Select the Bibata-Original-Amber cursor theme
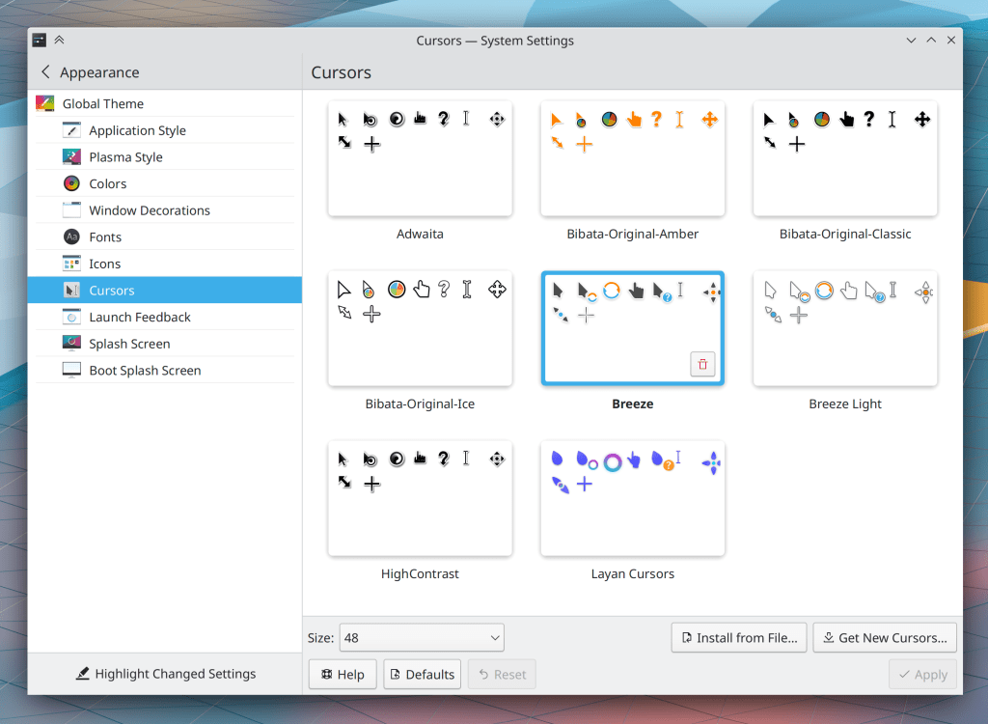 [x=633, y=159]
